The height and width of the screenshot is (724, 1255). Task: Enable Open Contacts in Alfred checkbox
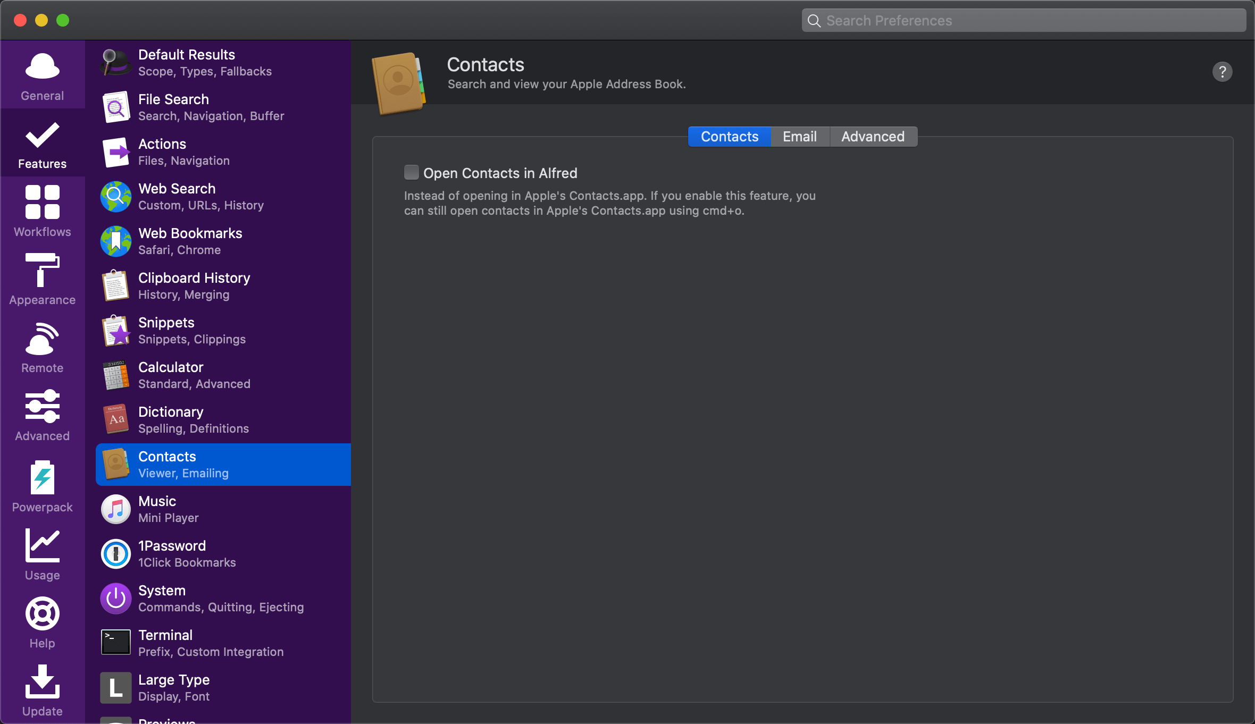pos(411,172)
